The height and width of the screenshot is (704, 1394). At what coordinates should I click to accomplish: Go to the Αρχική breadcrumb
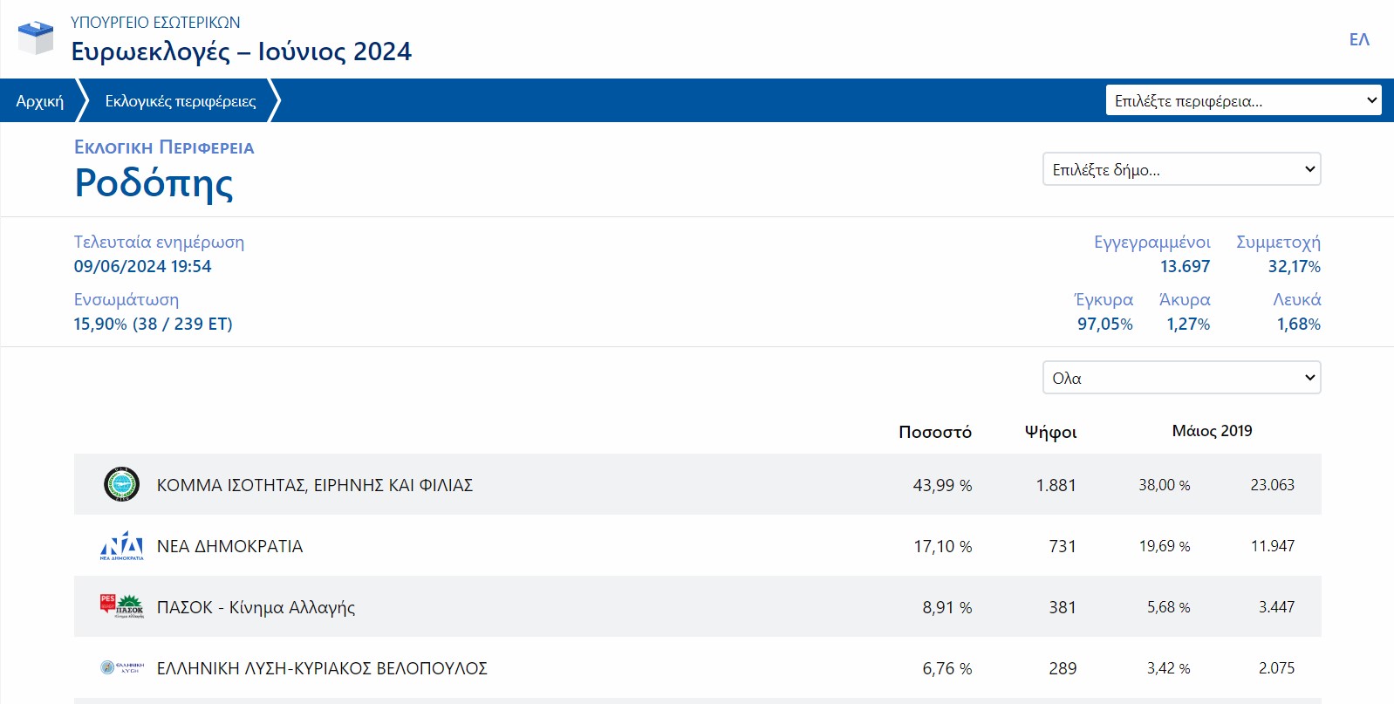(x=39, y=101)
